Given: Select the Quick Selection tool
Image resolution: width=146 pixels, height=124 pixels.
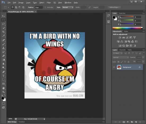Looking at the screenshot, I should point(3,28).
